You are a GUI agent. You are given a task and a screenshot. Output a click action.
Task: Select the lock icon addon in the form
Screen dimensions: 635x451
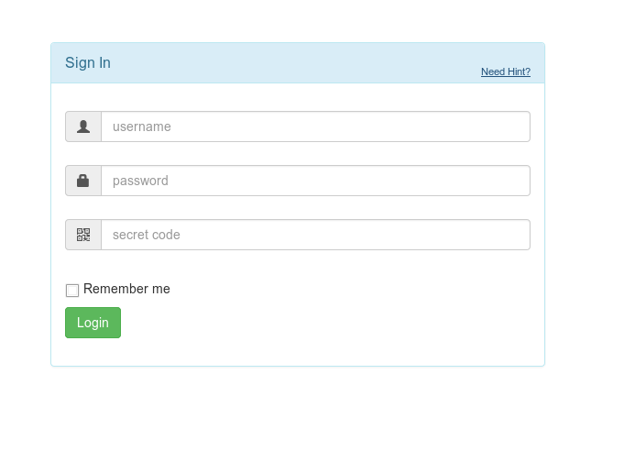point(83,181)
